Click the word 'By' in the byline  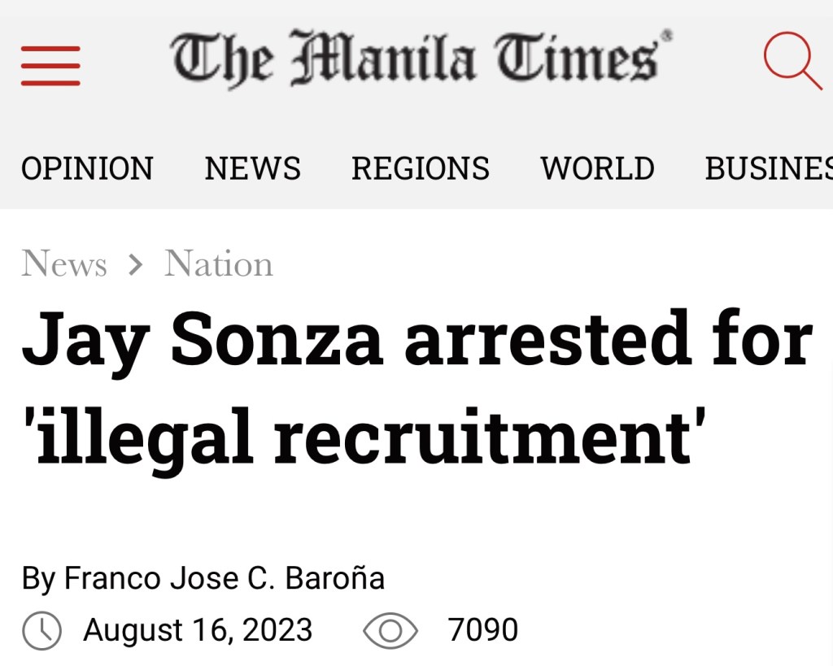(x=38, y=578)
